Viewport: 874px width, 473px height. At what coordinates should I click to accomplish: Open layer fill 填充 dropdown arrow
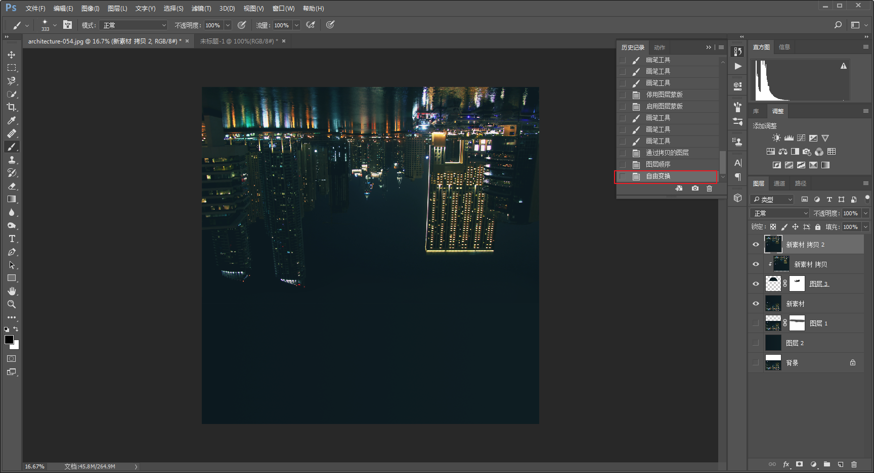[x=865, y=227]
